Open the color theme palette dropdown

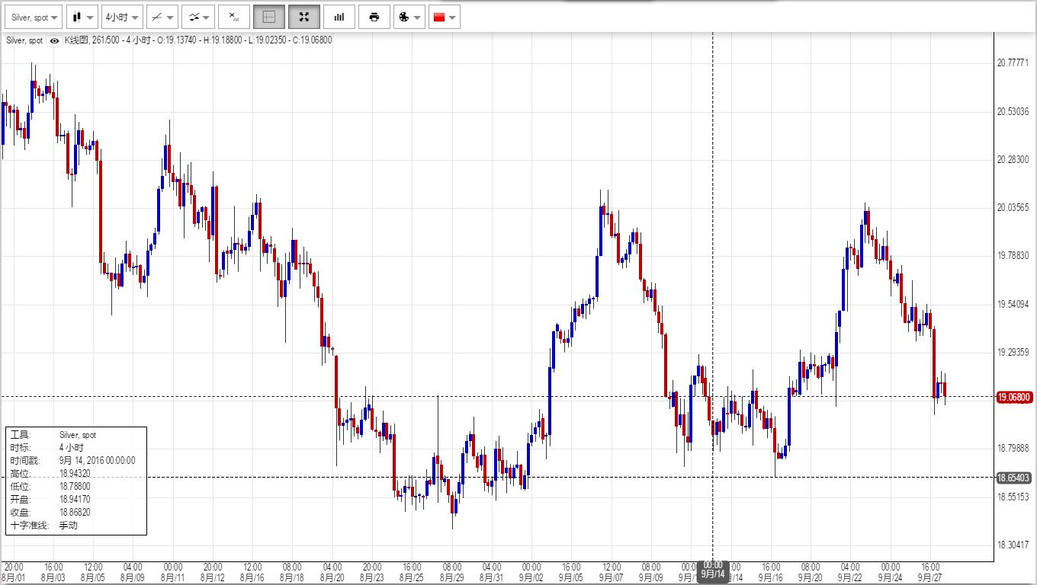(409, 17)
